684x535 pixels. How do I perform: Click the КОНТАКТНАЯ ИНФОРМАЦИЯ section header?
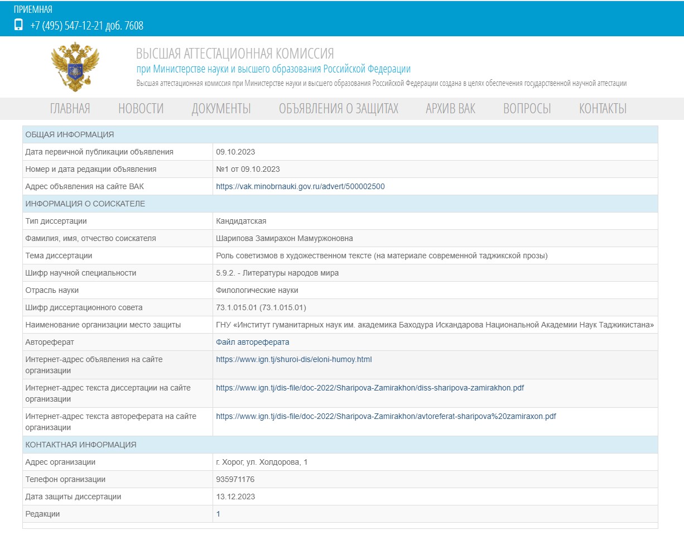(340, 445)
